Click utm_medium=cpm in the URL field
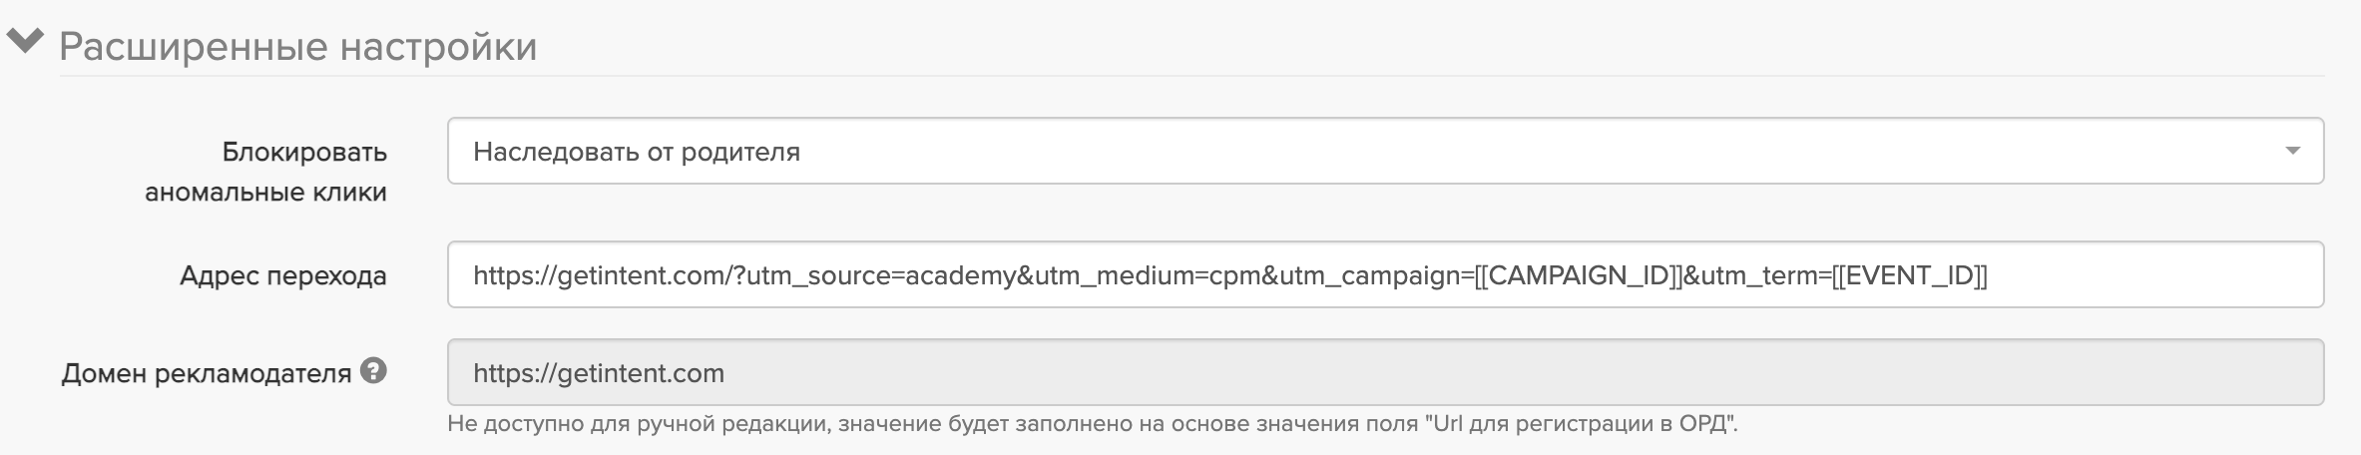This screenshot has height=455, width=2361. pyautogui.click(x=1148, y=275)
